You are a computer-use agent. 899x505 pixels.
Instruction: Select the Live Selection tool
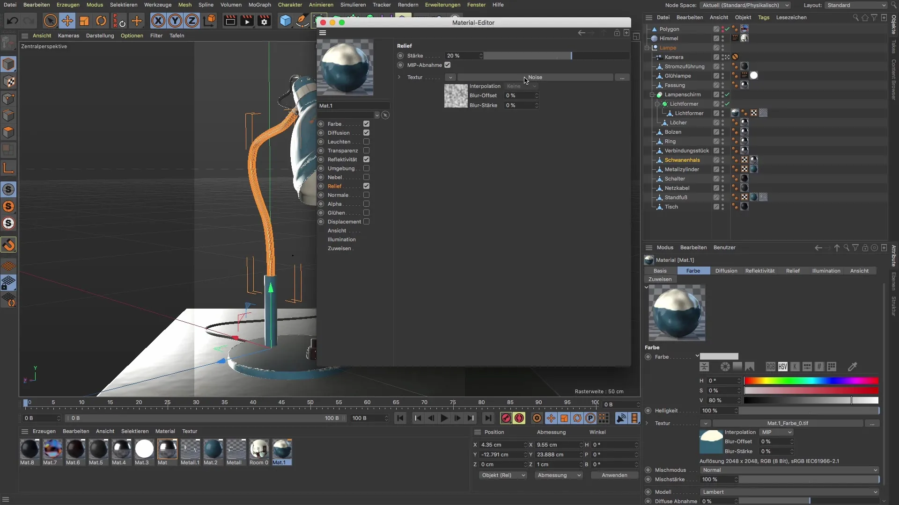click(x=50, y=21)
